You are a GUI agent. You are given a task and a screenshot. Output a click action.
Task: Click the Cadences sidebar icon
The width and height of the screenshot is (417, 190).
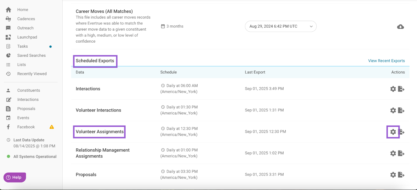pyautogui.click(x=8, y=19)
